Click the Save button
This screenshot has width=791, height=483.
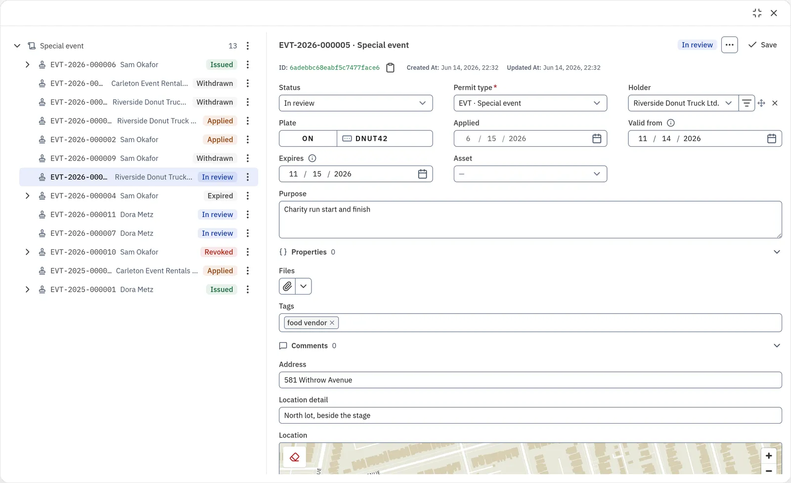[762, 45]
